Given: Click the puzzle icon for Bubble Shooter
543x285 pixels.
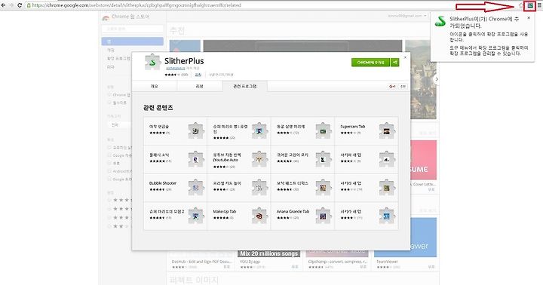Looking at the screenshot, I should click(x=196, y=187).
